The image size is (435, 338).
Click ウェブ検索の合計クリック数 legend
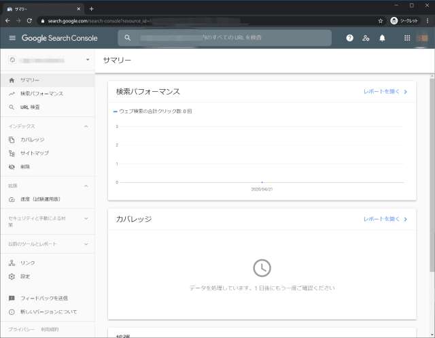[x=152, y=112]
